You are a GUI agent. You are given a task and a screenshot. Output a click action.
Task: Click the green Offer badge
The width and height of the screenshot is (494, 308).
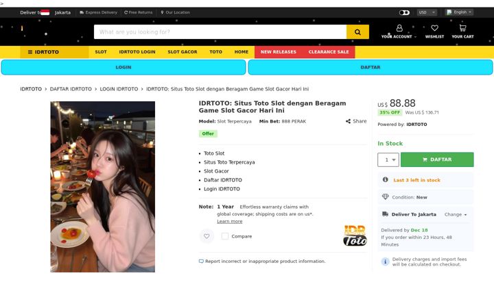point(208,133)
